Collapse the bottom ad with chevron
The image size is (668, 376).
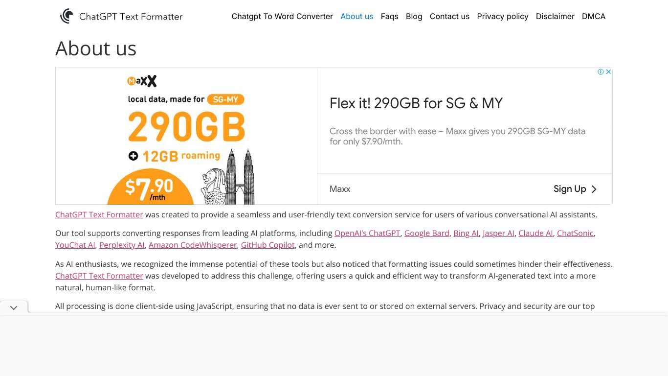14,307
